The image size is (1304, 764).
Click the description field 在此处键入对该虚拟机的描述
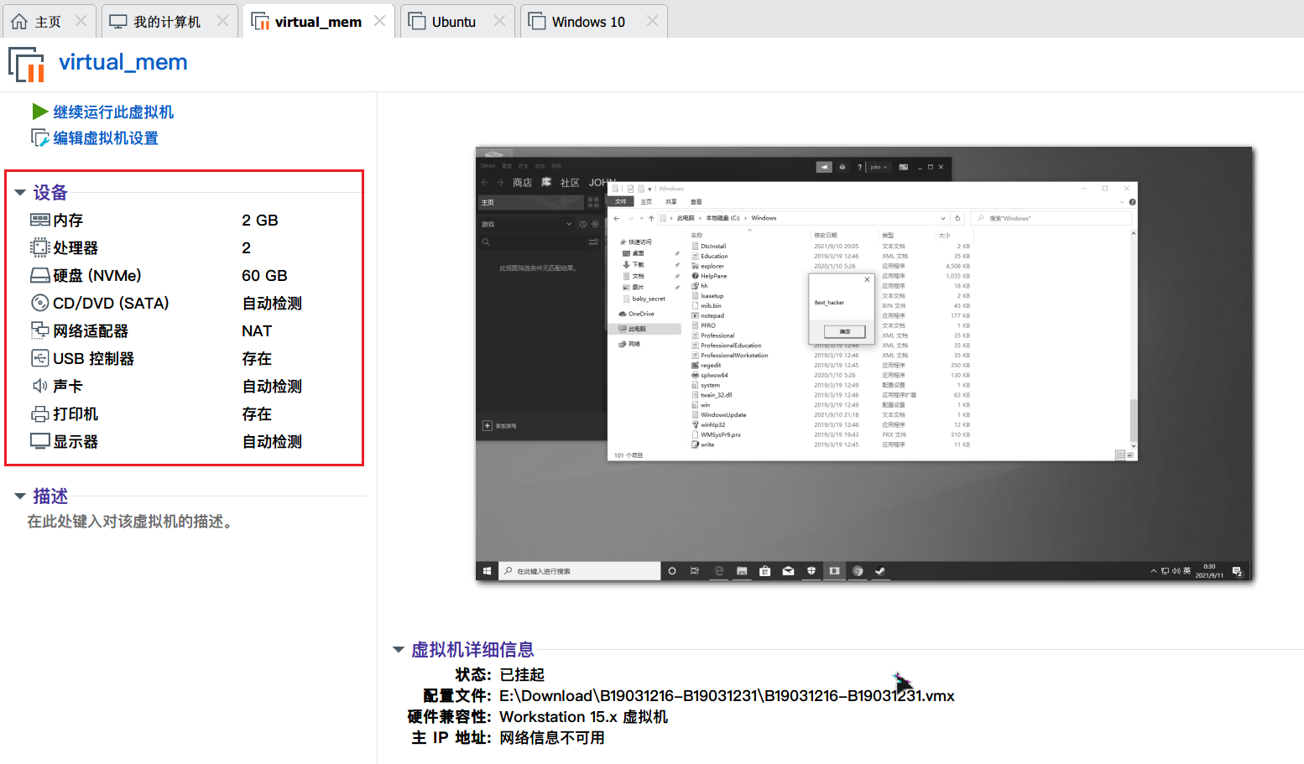[130, 522]
